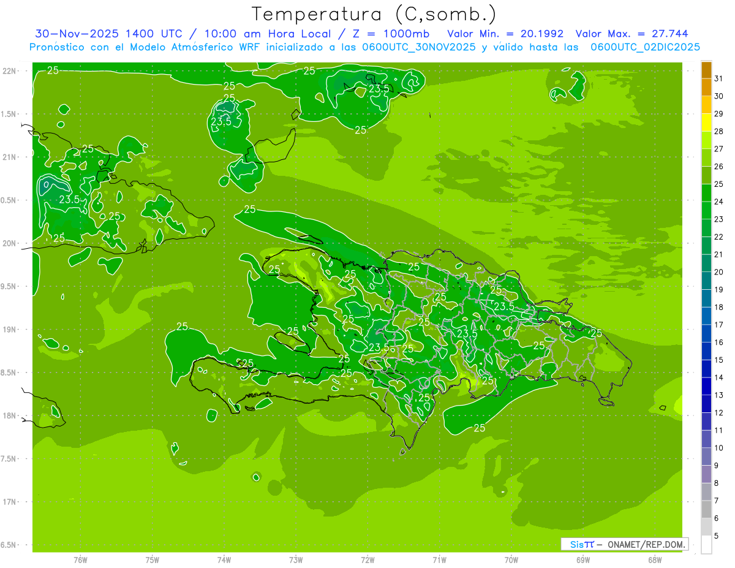
Task: Click the 68W longitude axis label
Action: (x=655, y=560)
